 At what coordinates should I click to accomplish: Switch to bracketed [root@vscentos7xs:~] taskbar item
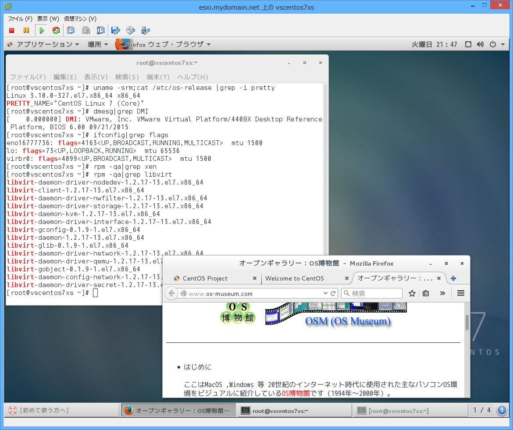410,410
